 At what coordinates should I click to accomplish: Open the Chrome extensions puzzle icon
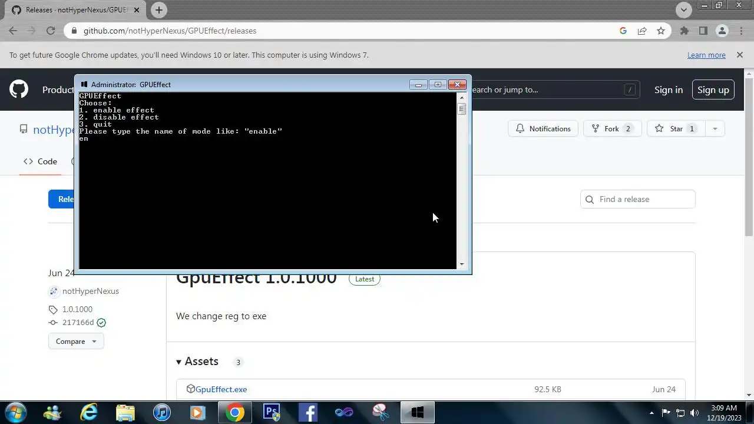pos(684,31)
